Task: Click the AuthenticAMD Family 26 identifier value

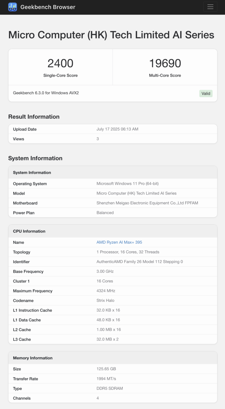Action: (x=140, y=262)
